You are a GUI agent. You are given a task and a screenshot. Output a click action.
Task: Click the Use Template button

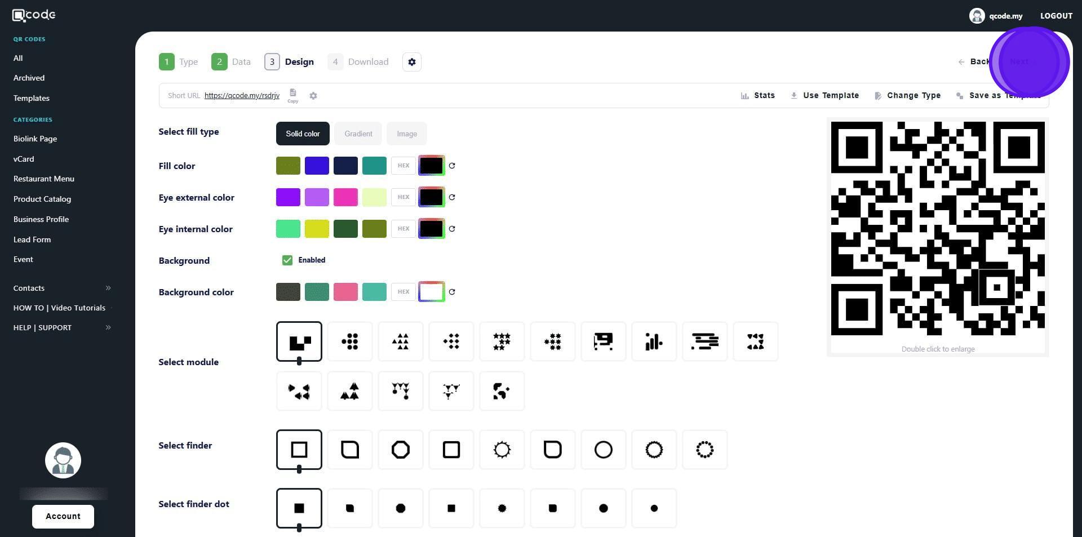click(x=825, y=96)
